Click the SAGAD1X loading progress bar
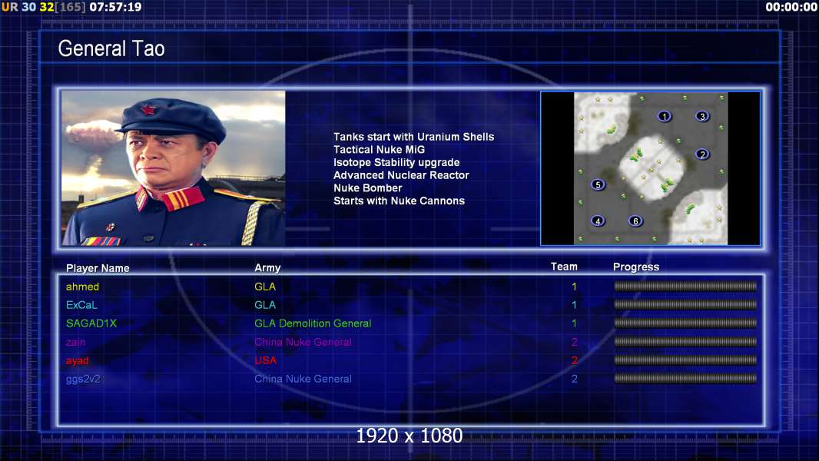This screenshot has height=461, width=819. pos(685,323)
